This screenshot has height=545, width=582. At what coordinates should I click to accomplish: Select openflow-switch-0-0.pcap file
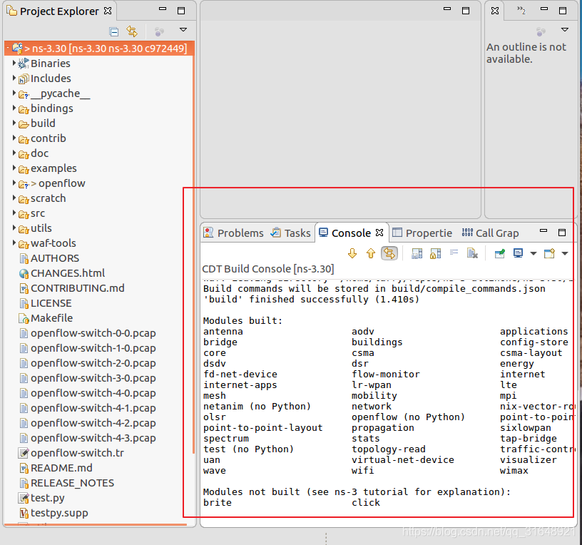[x=93, y=333]
